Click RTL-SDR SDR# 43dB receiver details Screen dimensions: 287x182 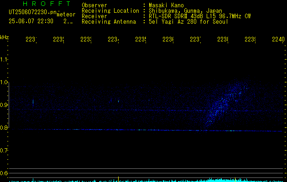point(200,16)
